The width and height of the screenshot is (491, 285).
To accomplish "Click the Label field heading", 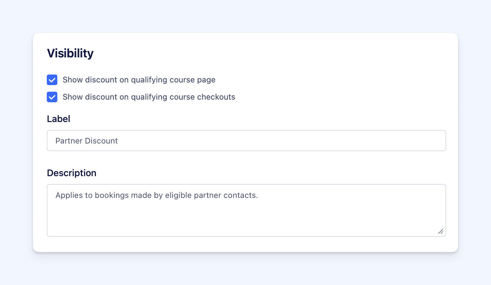I will [x=58, y=119].
